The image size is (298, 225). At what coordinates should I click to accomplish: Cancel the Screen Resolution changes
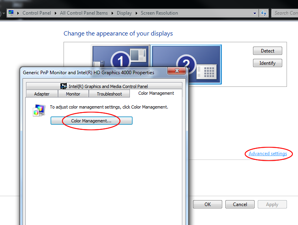click(x=240, y=204)
